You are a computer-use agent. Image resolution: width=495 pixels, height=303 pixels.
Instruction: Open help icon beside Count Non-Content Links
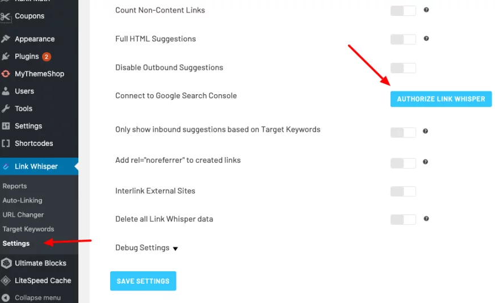pyautogui.click(x=426, y=10)
